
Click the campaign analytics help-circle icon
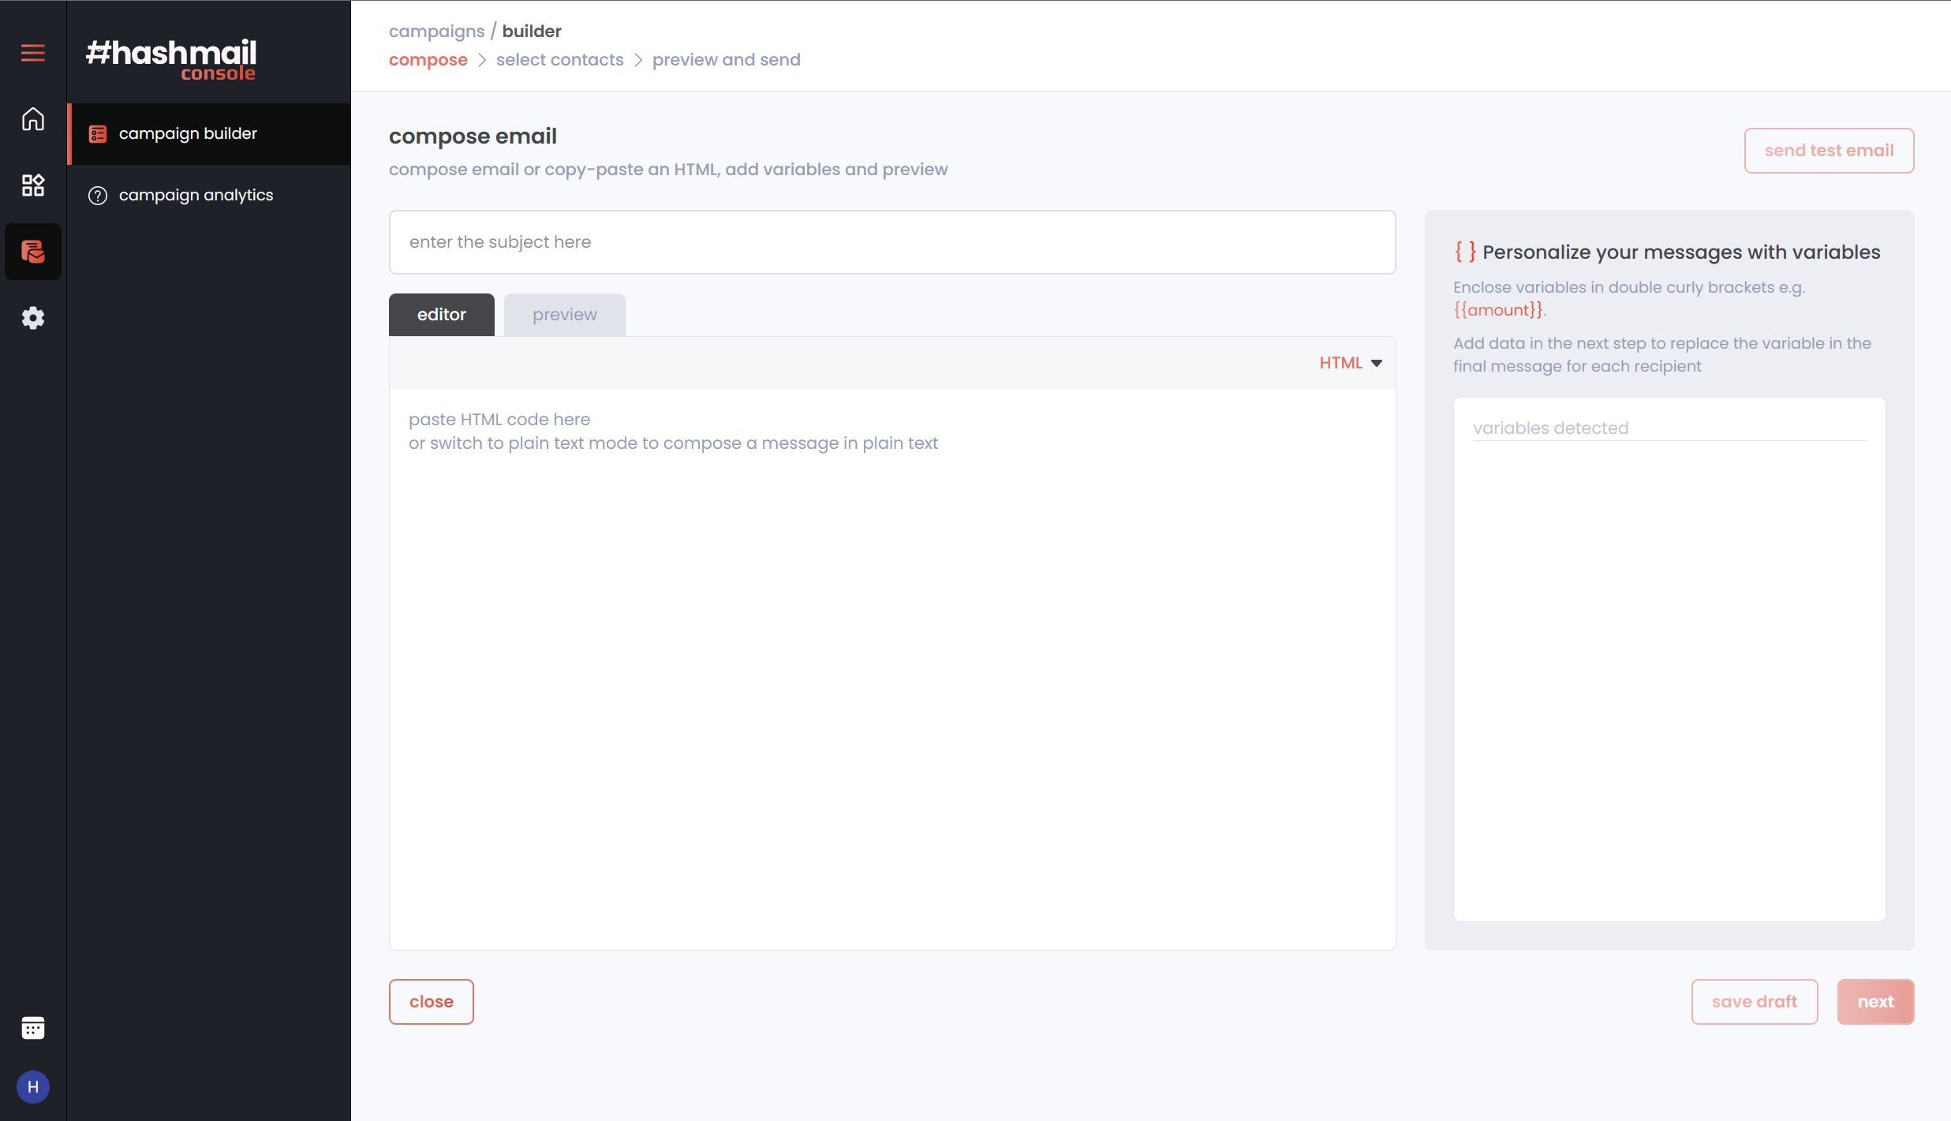click(x=98, y=196)
